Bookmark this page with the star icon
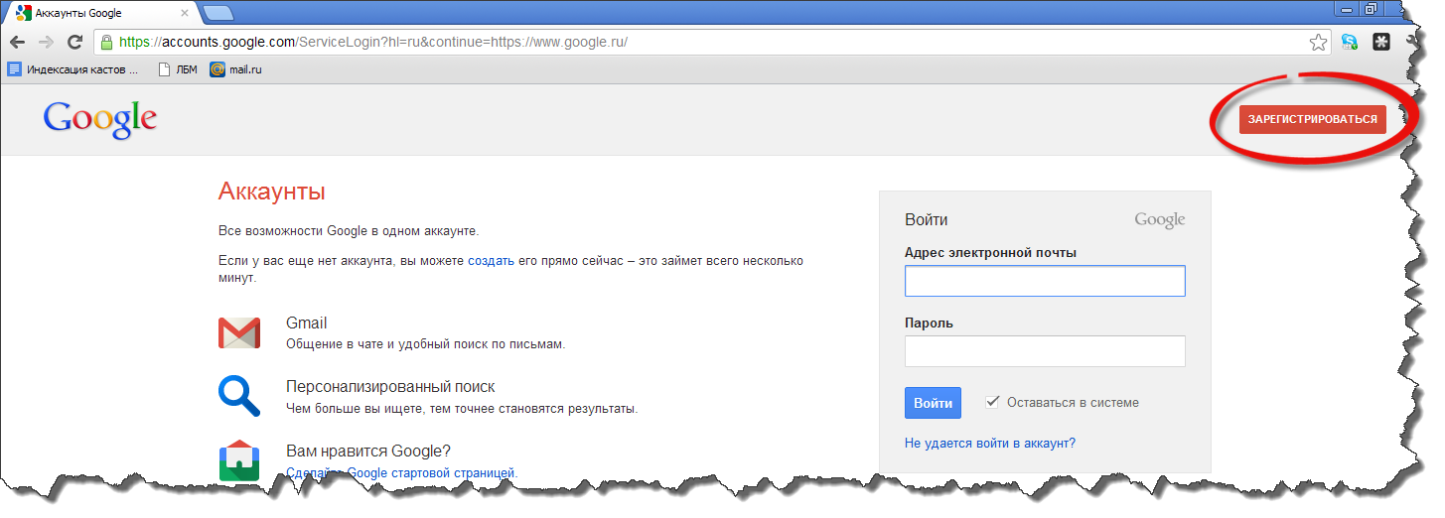 pyautogui.click(x=1318, y=43)
